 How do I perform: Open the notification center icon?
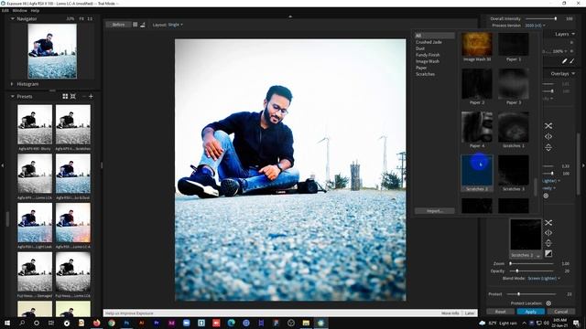pos(576,323)
